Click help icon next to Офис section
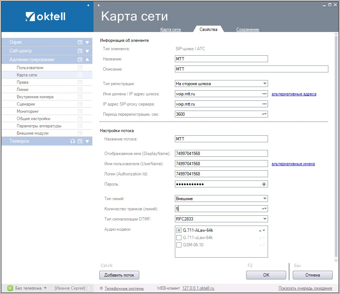The image size is (340, 294). coord(80,42)
